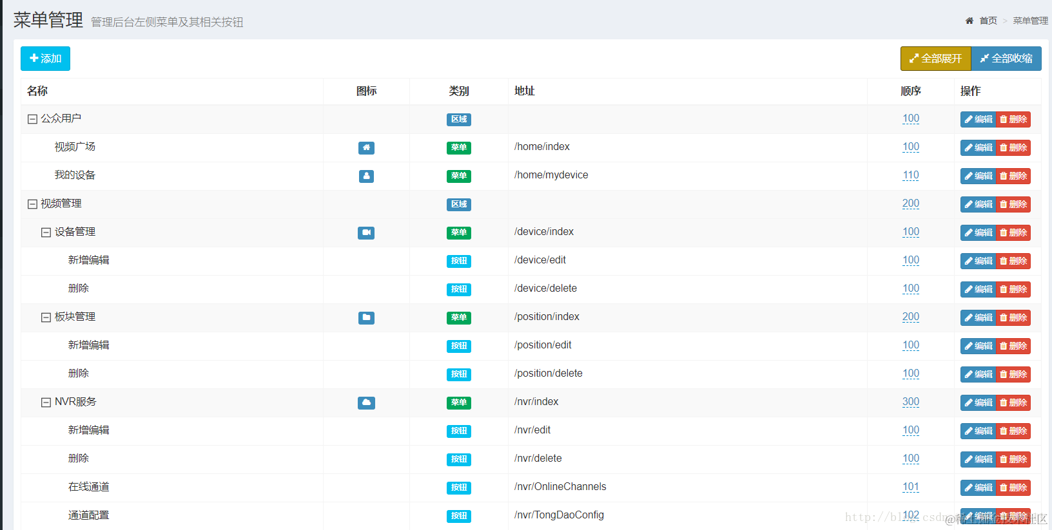Edit the /position/edit row

point(979,346)
